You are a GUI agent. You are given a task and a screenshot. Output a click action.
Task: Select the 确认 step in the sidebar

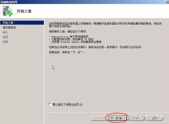click(x=5, y=32)
